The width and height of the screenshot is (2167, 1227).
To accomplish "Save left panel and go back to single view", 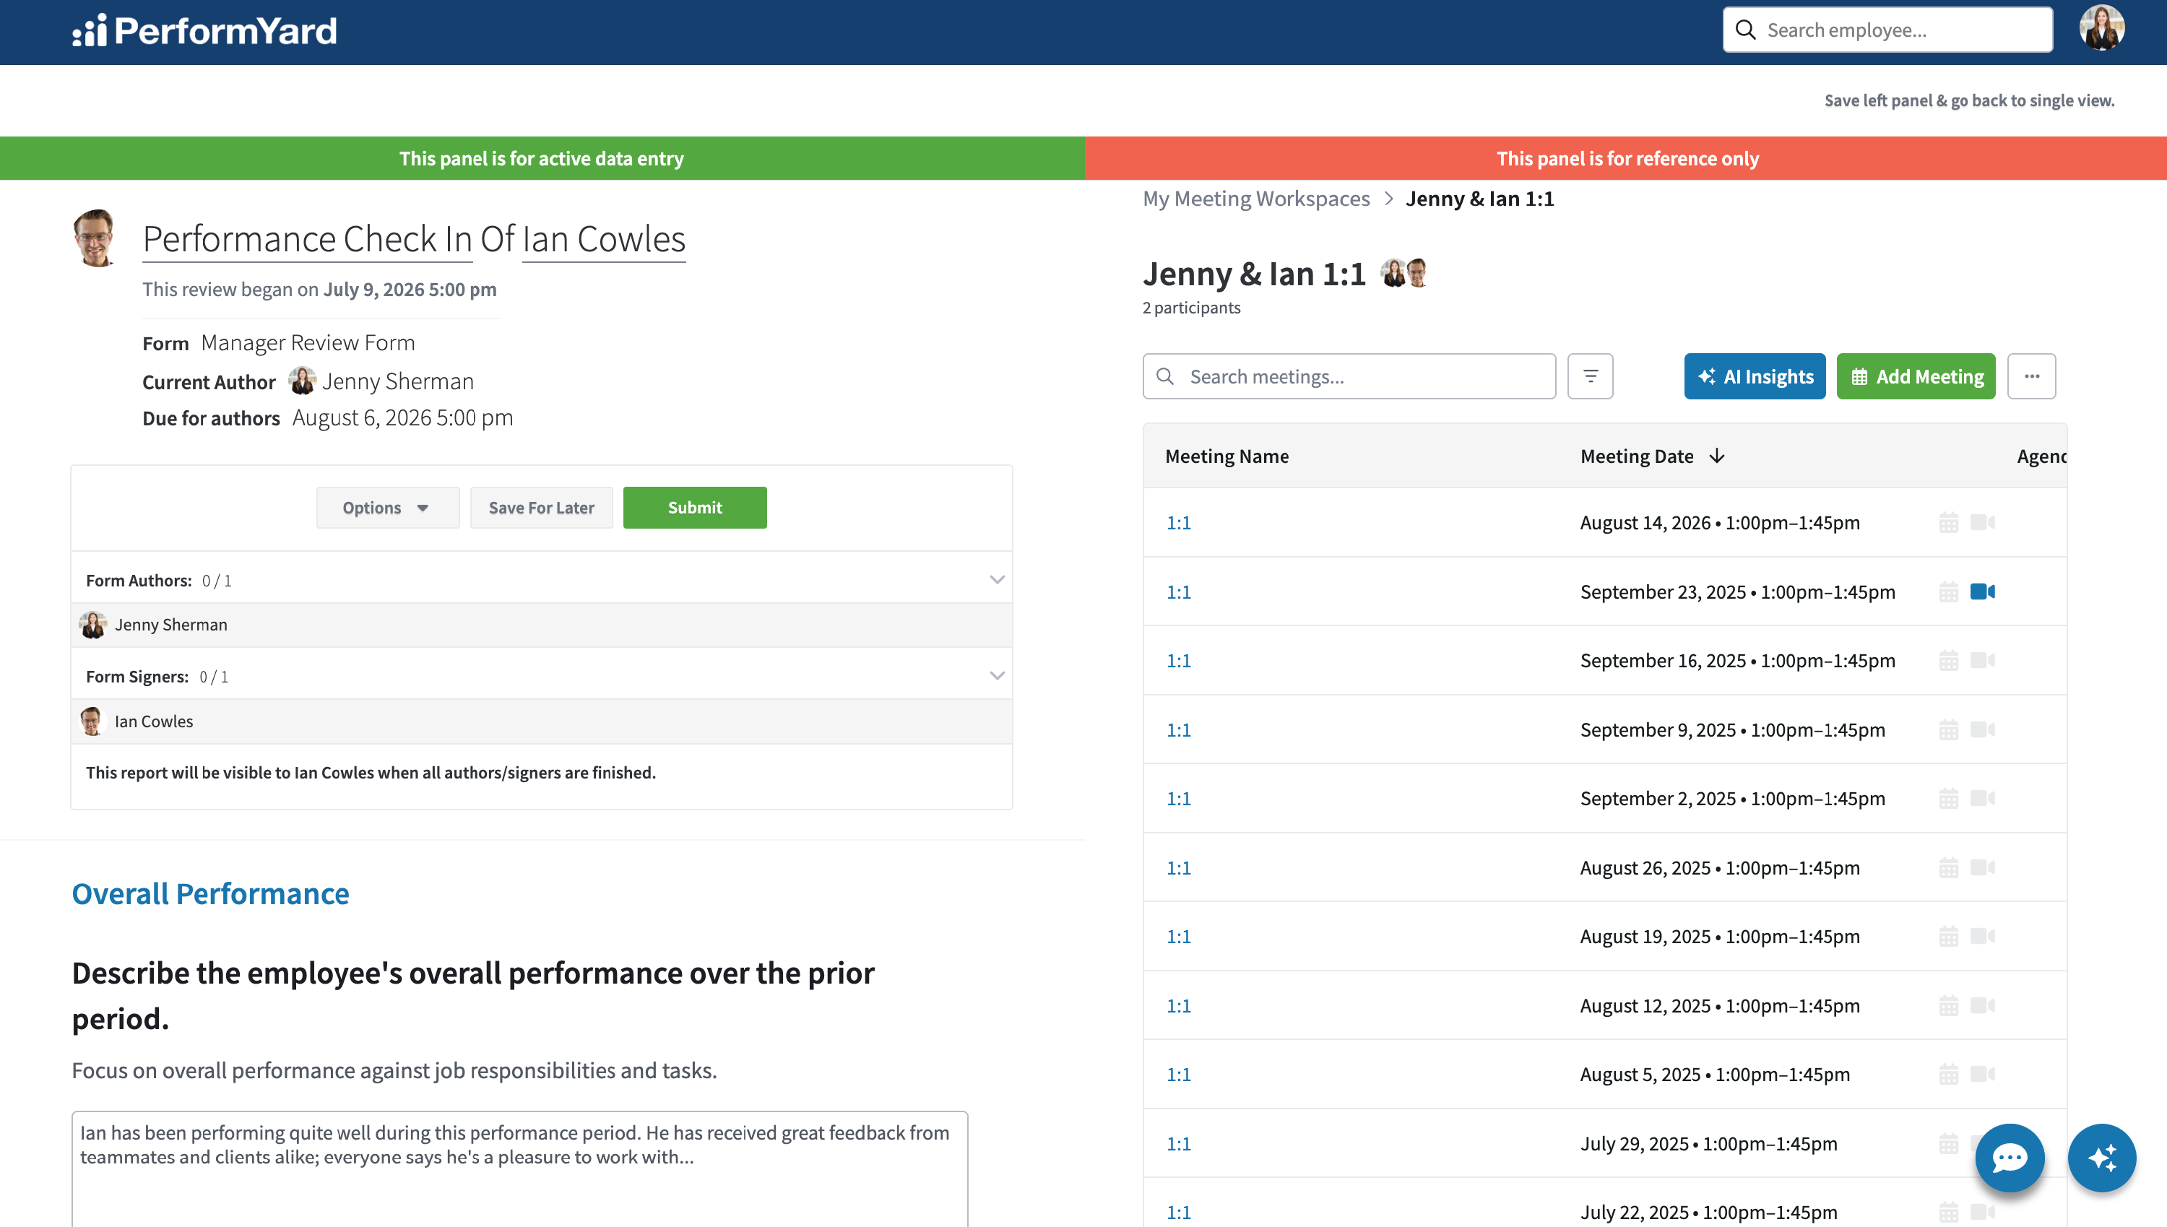I will click(x=1969, y=100).
